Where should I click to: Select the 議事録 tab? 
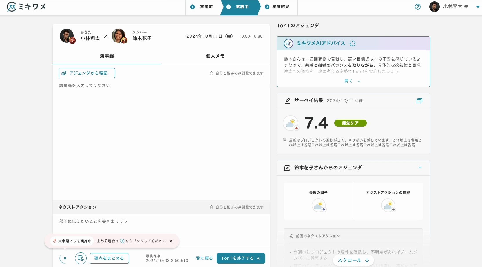tap(107, 56)
